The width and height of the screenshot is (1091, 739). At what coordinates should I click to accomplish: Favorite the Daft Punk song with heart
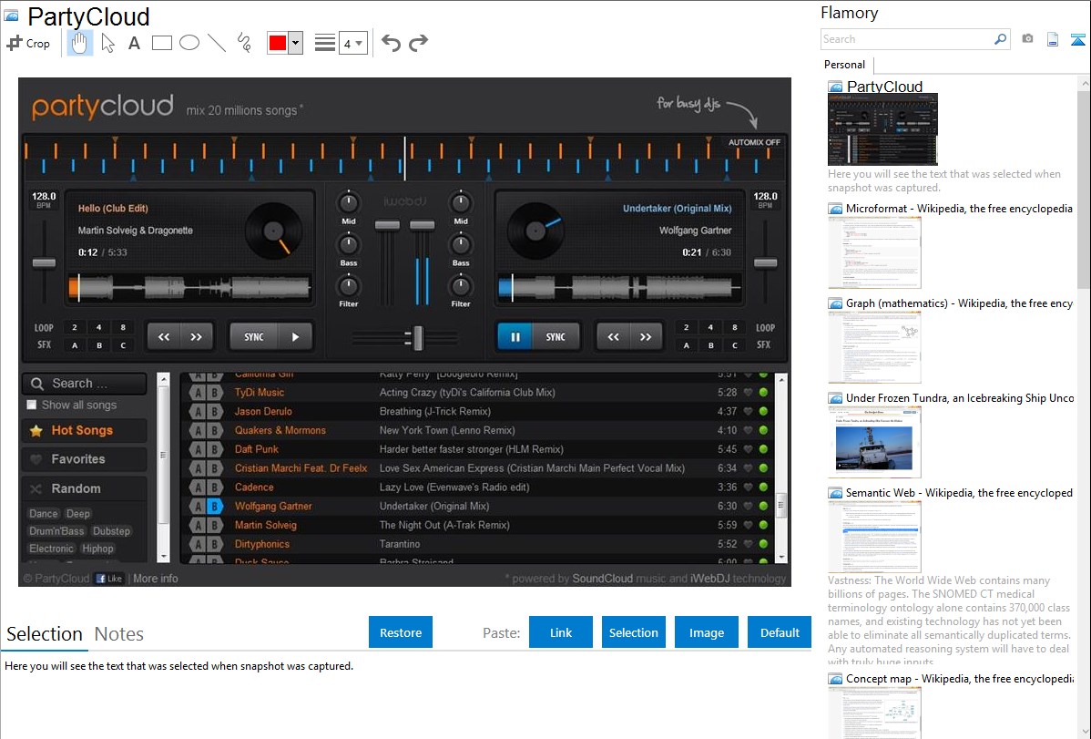pos(749,449)
